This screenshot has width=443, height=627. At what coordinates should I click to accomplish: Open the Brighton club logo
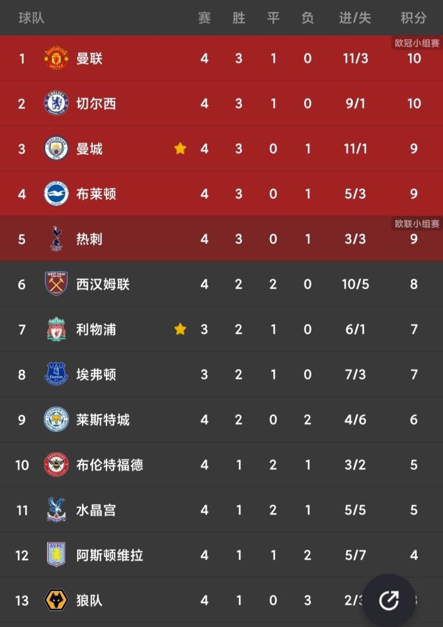(x=56, y=194)
